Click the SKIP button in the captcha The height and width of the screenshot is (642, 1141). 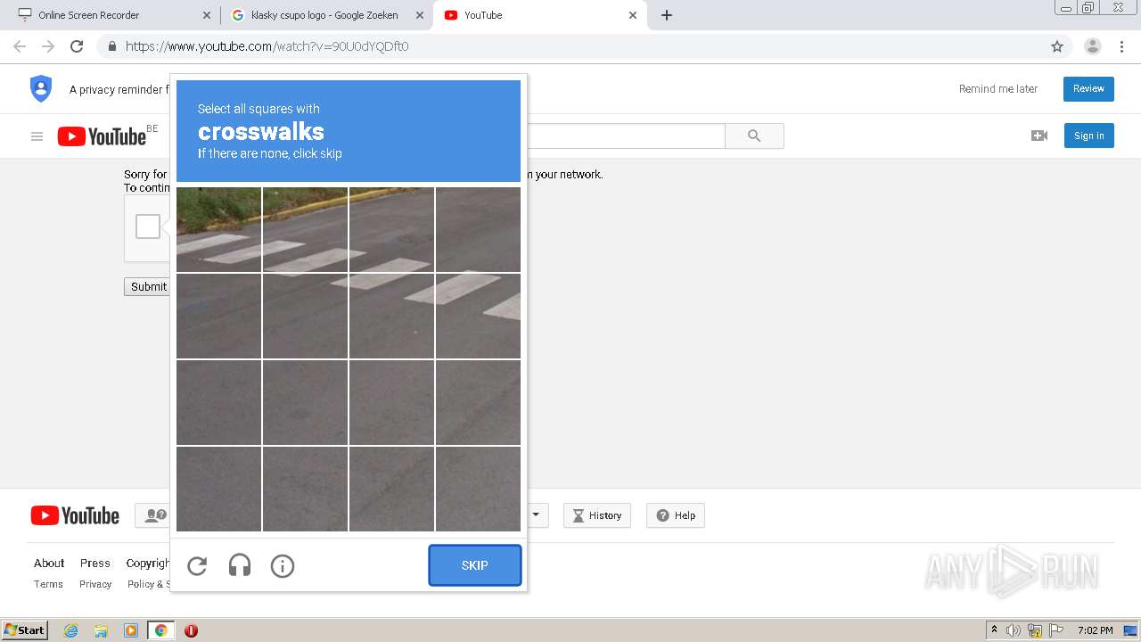(475, 565)
